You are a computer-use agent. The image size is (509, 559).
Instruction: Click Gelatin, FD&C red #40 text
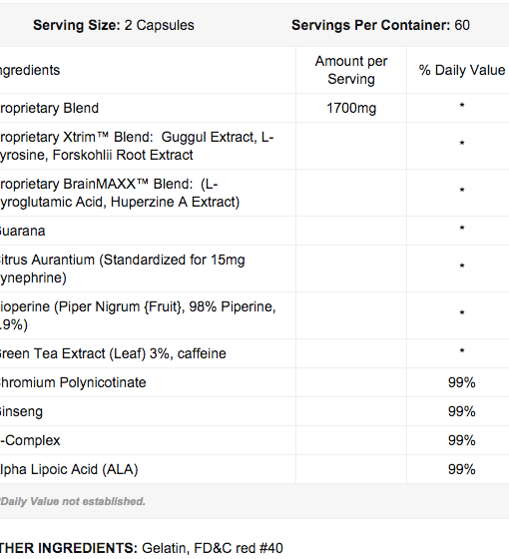coord(213,548)
